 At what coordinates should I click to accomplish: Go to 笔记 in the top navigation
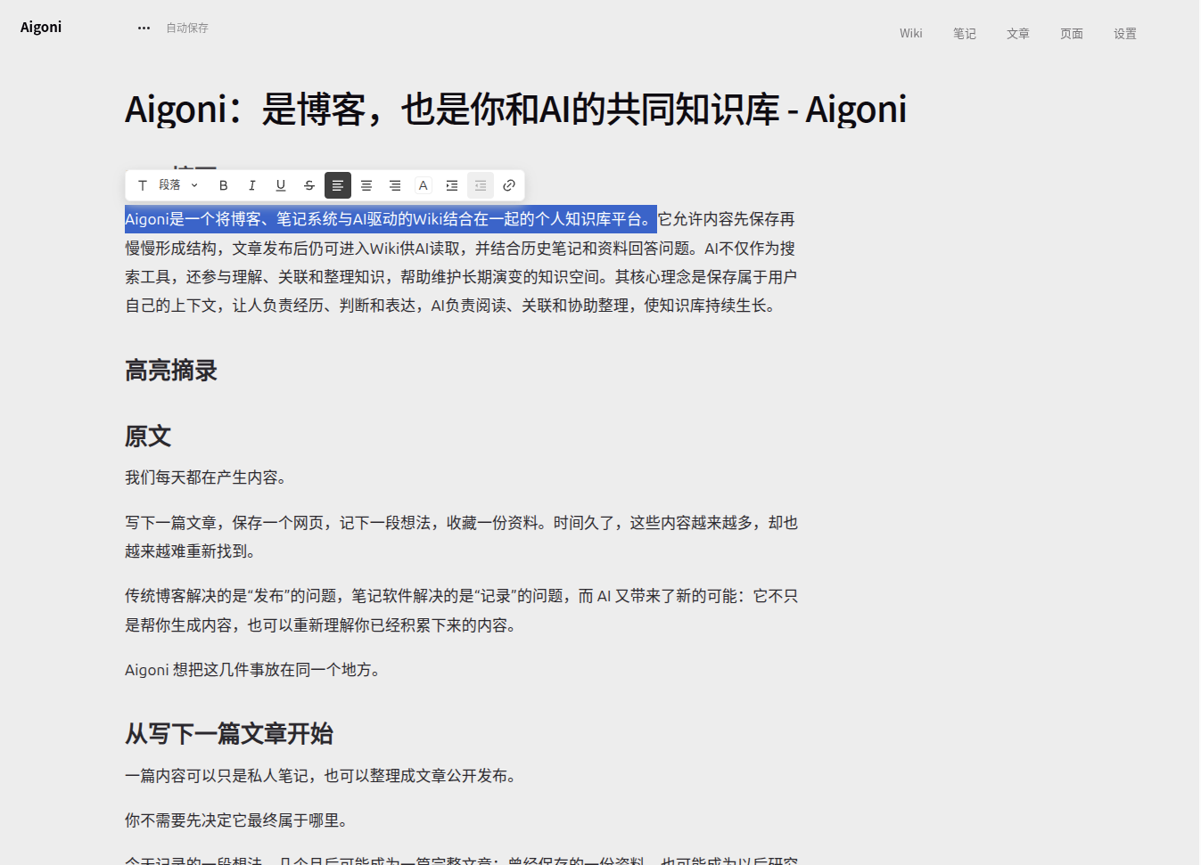tap(965, 34)
